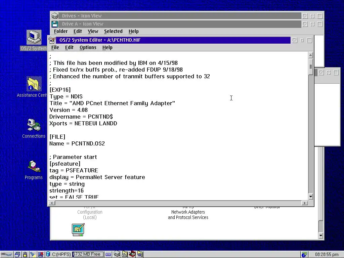Click the "[EXP16]" line in editor
Screen dimensions: 344x258
tap(60, 90)
